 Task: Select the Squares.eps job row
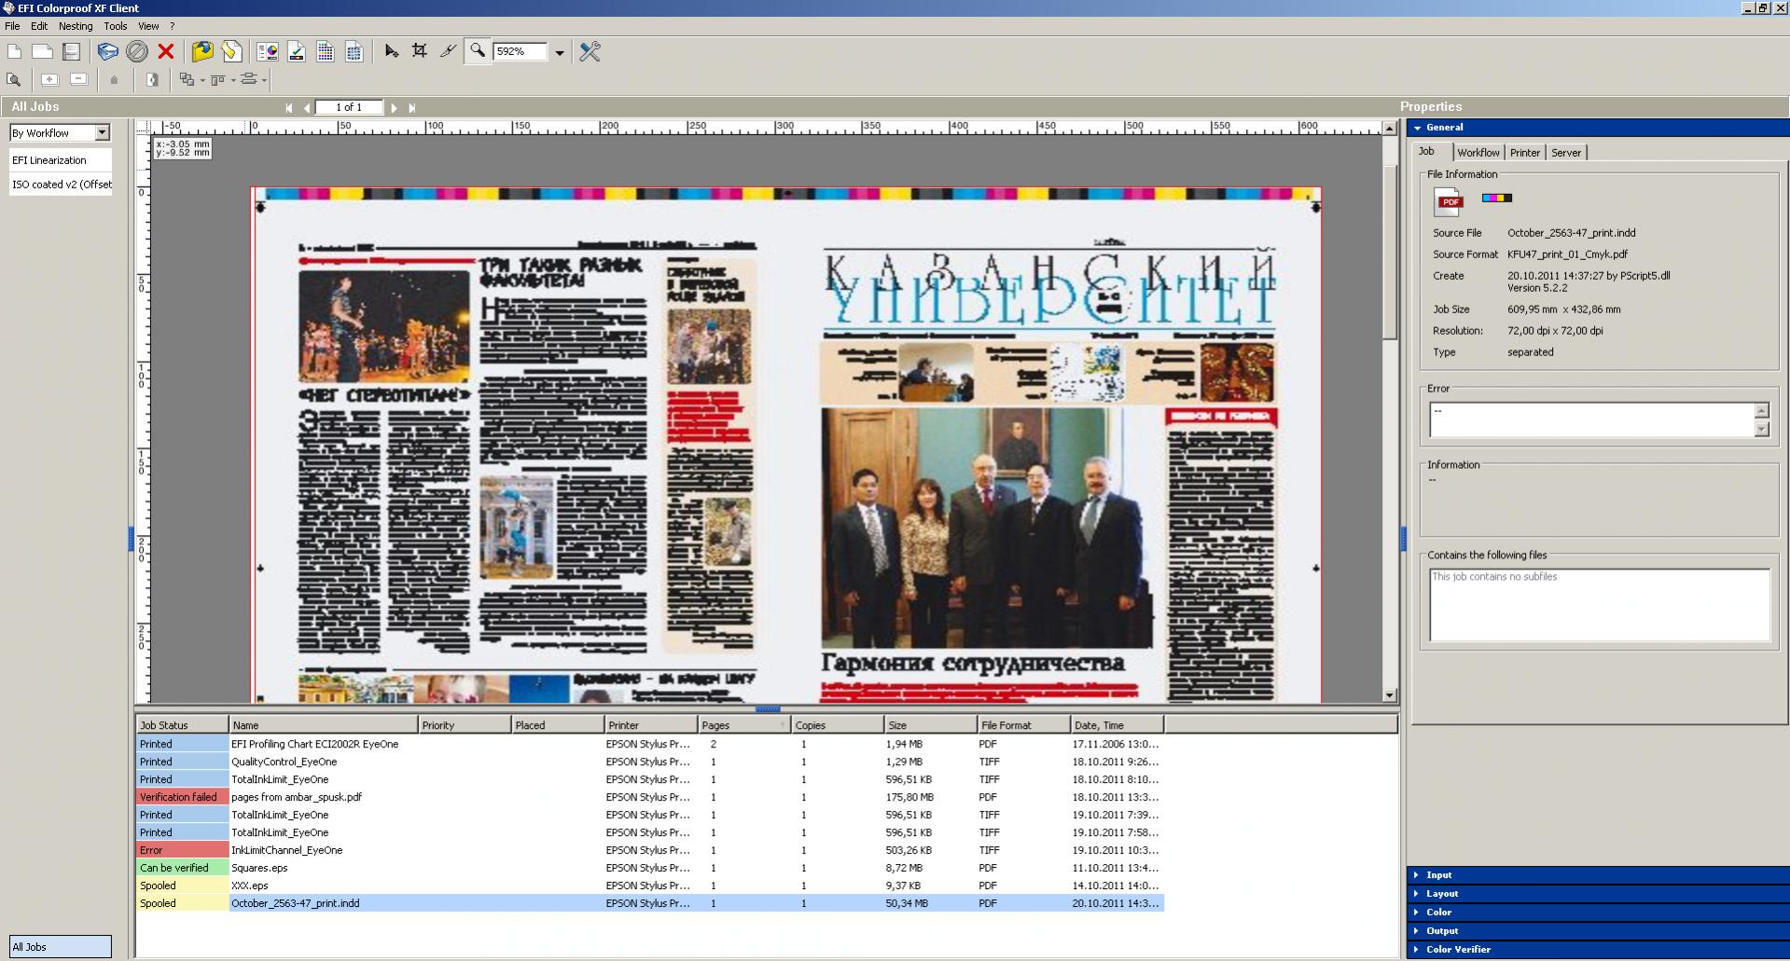click(650, 869)
